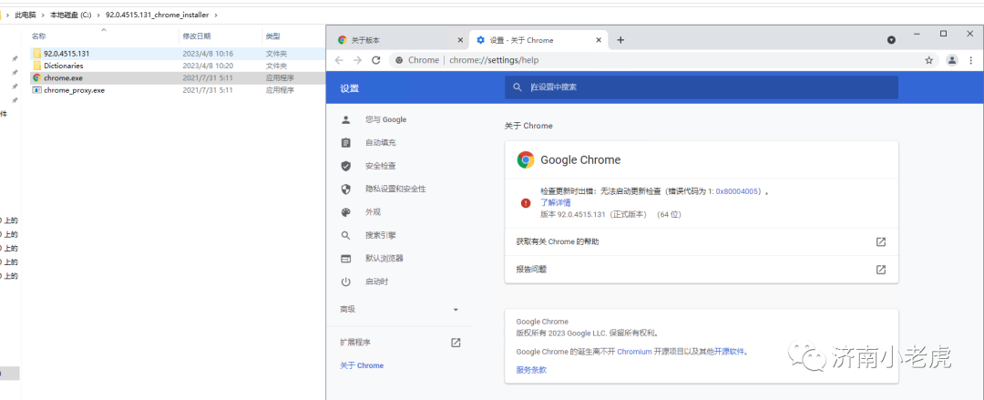984x400 pixels.
Task: Open the 服务条款 link
Action: click(531, 370)
